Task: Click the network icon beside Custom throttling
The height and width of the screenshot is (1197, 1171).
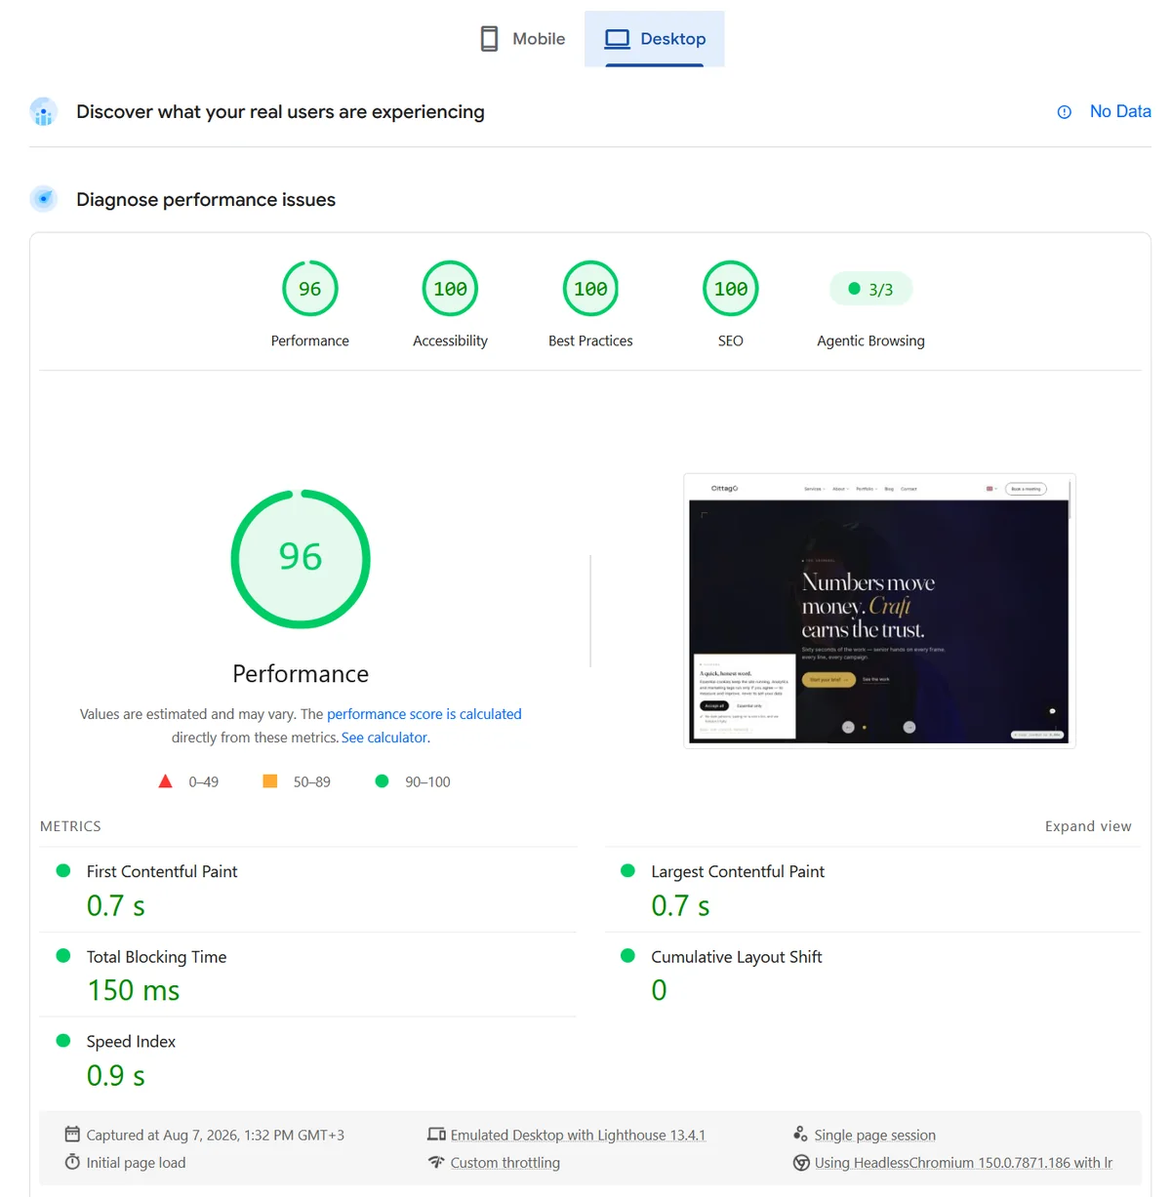Action: tap(436, 1162)
